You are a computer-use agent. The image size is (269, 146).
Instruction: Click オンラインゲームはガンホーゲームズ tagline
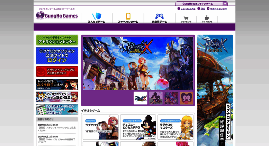(57, 9)
